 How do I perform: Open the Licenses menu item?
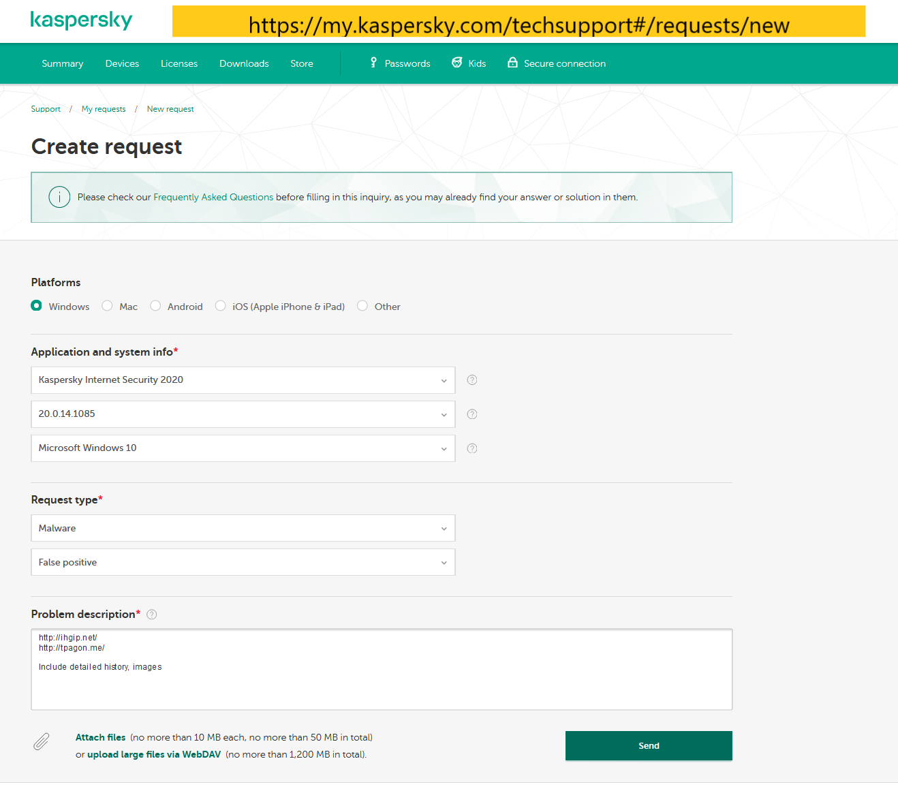coord(179,63)
